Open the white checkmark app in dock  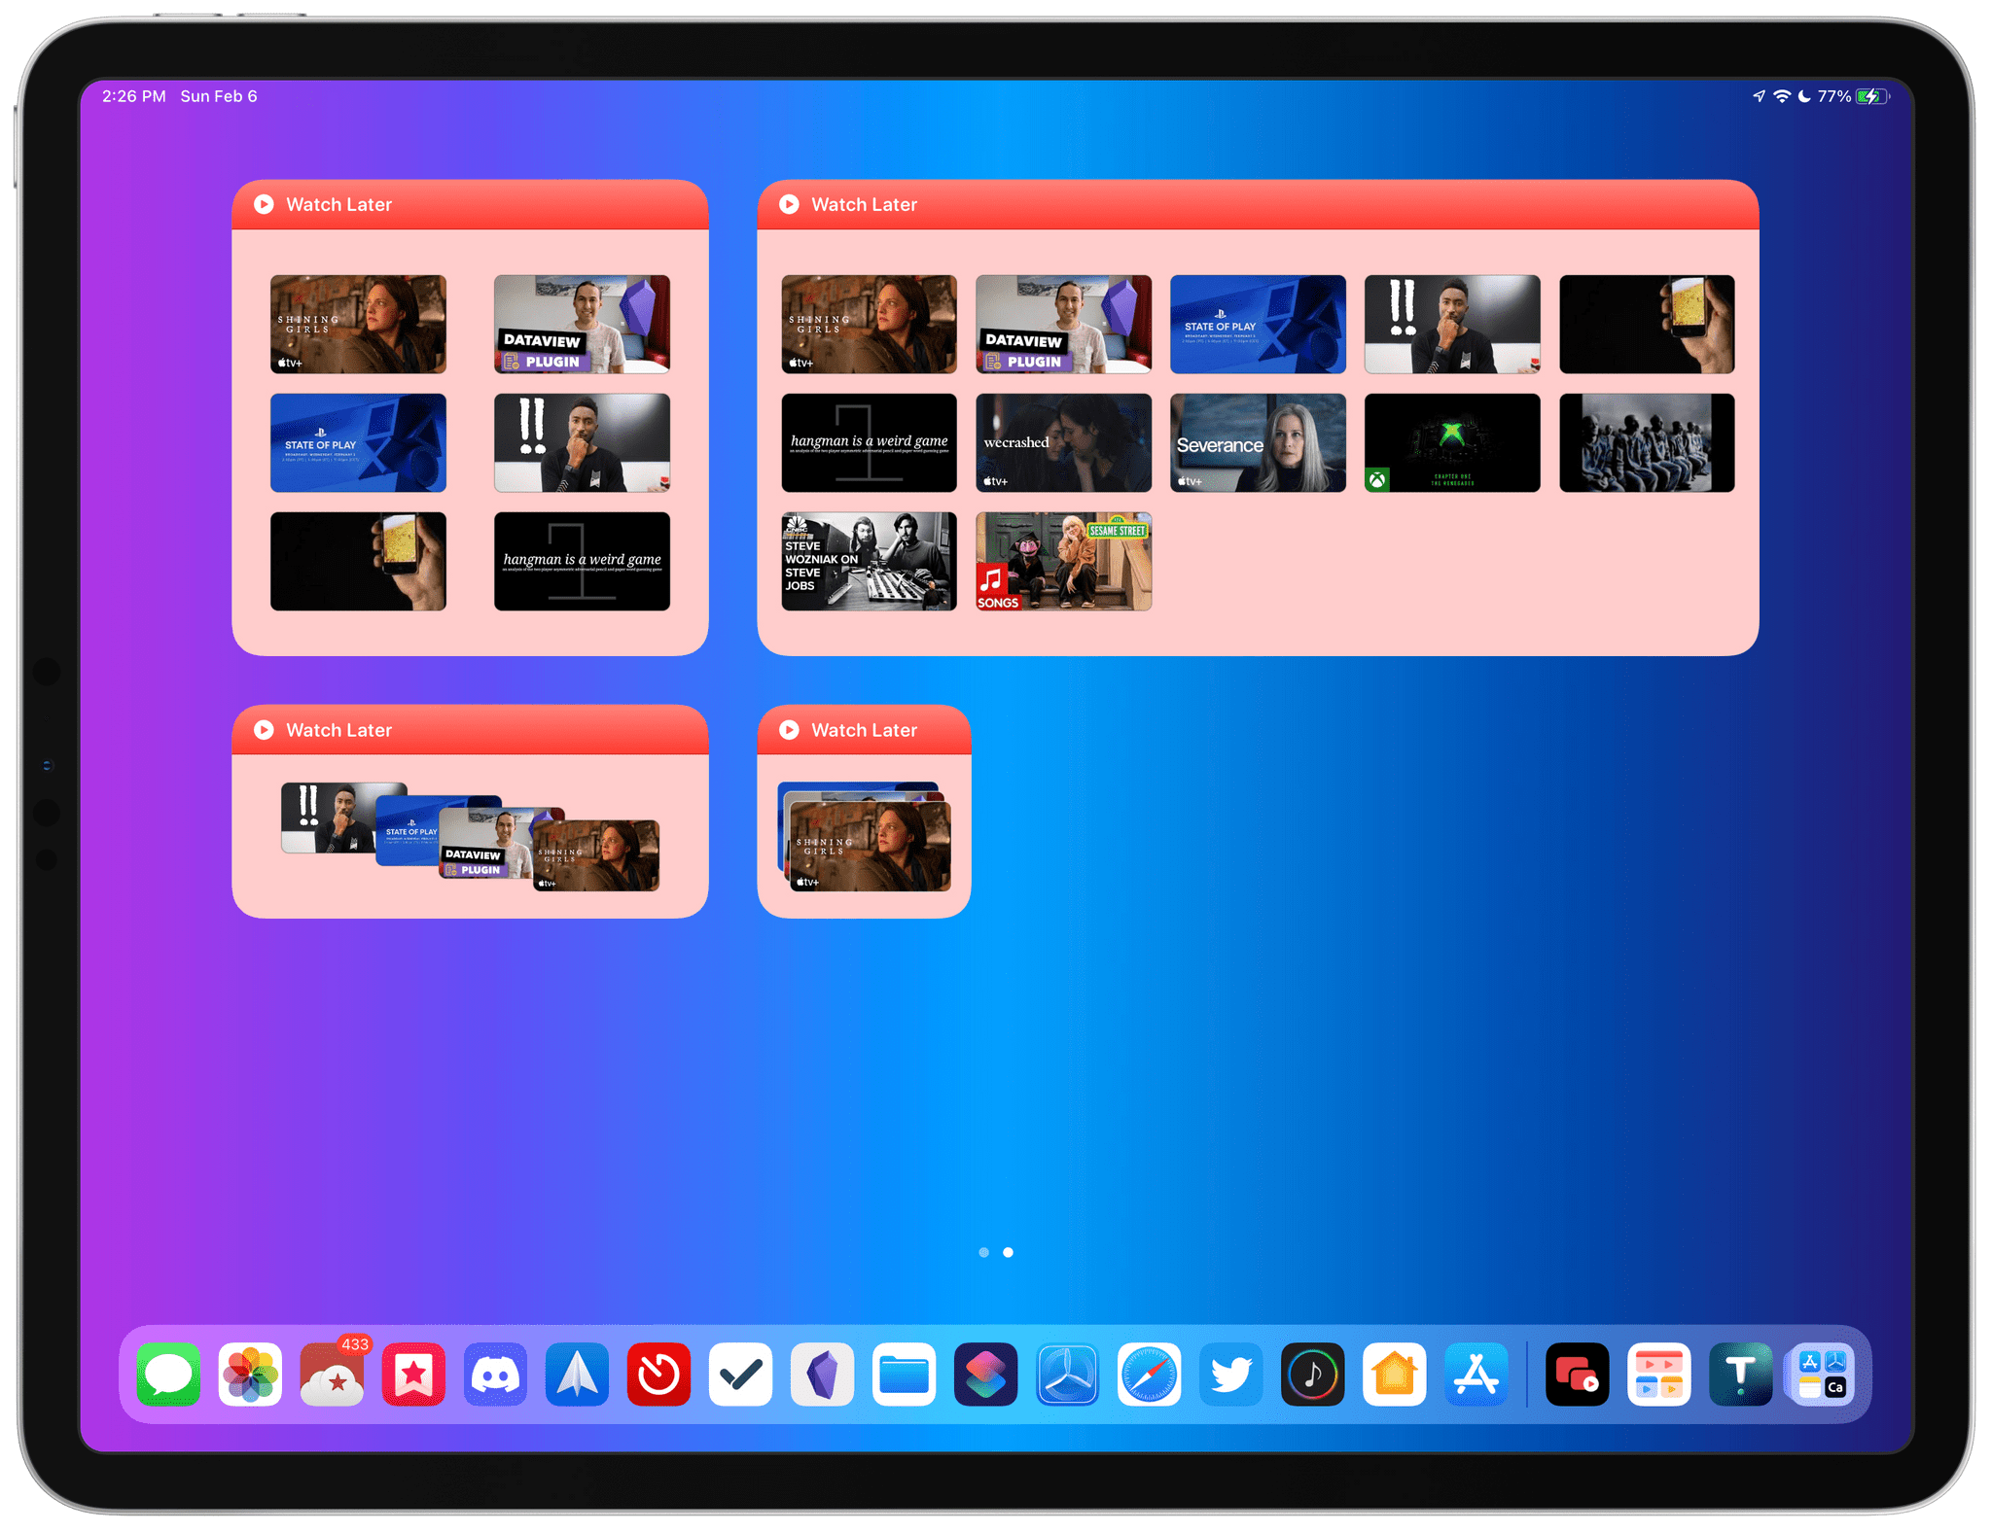(740, 1375)
